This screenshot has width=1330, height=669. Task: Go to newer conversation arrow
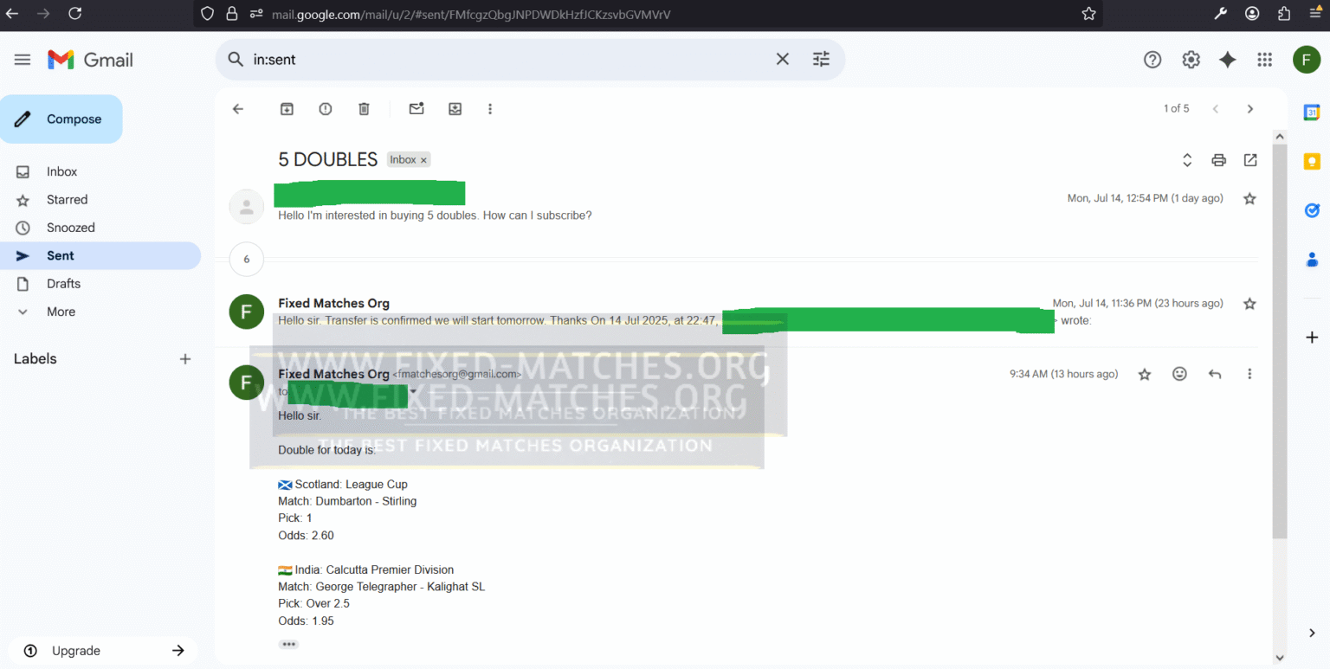[x=1216, y=109]
